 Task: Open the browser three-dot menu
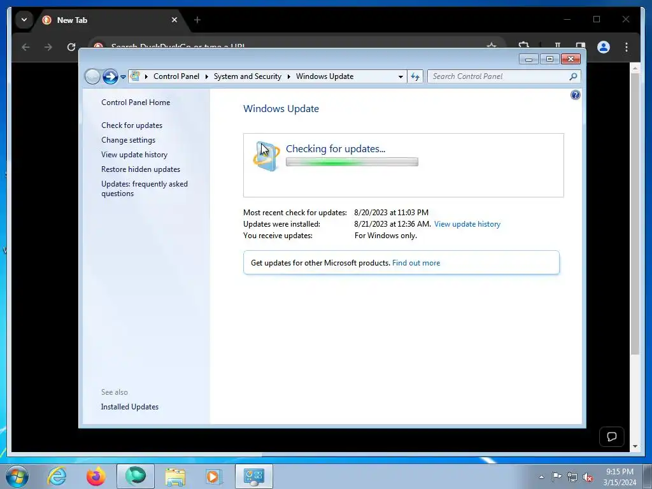(627, 47)
